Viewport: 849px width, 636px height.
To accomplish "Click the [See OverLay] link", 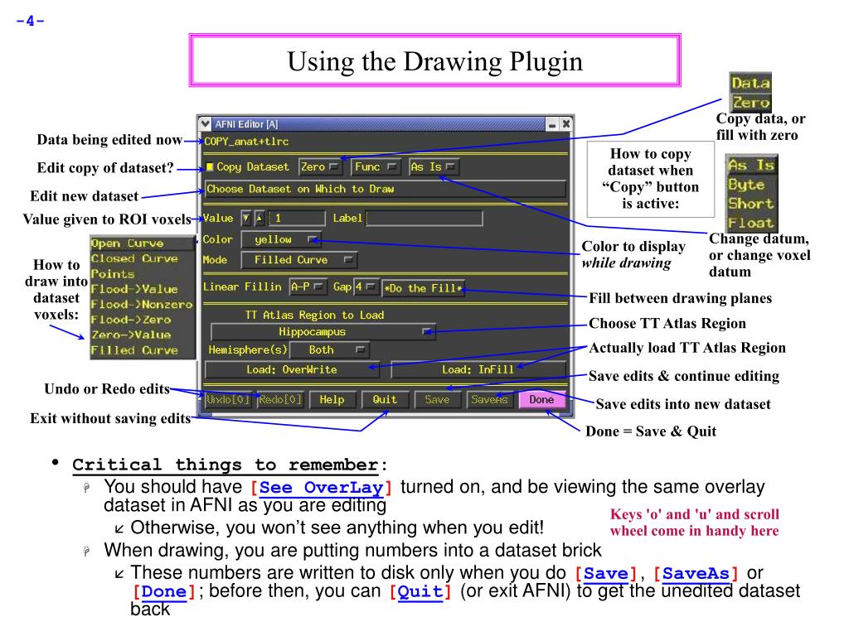I will (321, 487).
